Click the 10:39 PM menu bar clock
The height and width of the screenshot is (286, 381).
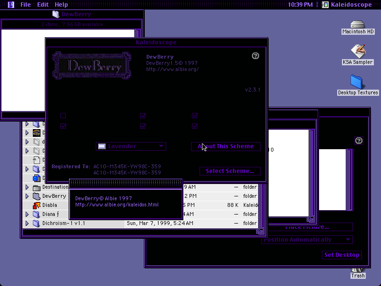coord(301,5)
